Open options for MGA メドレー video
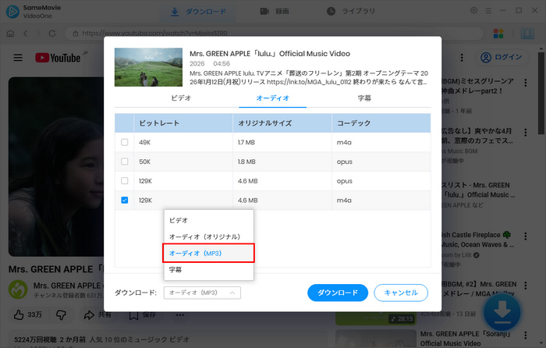The width and height of the screenshot is (546, 348). [x=526, y=286]
